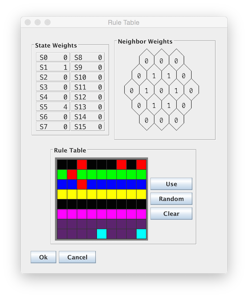This screenshot has height=298, width=248.
Task: Select the S1 state weight field
Action: coord(53,67)
